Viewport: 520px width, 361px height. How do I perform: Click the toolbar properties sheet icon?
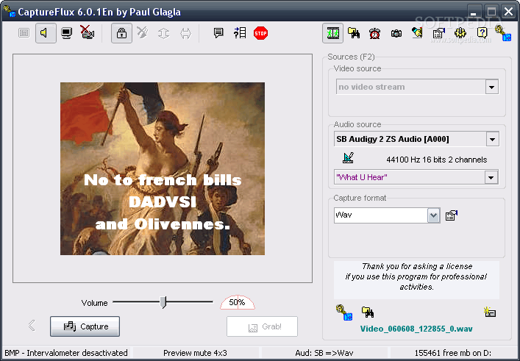[439, 33]
